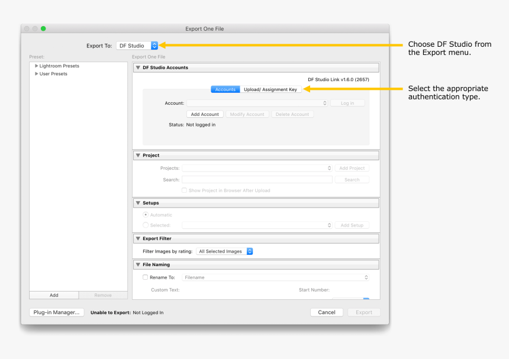Click the Modify Account button

tap(247, 114)
